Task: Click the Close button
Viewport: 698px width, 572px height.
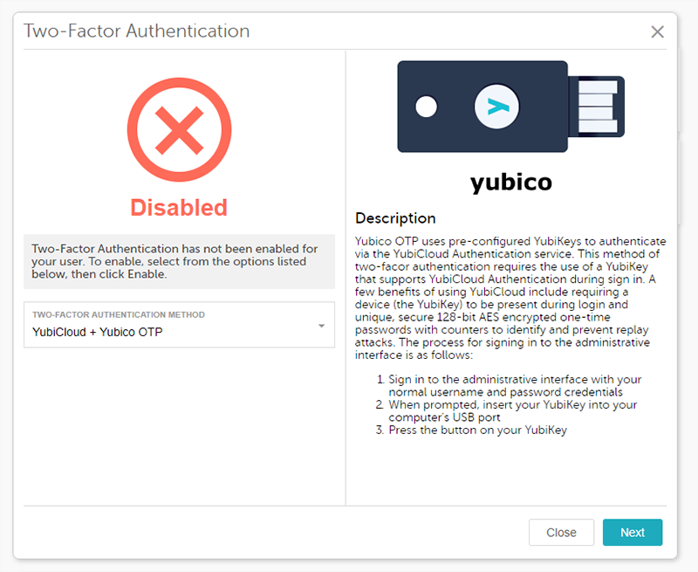Action: 561,533
